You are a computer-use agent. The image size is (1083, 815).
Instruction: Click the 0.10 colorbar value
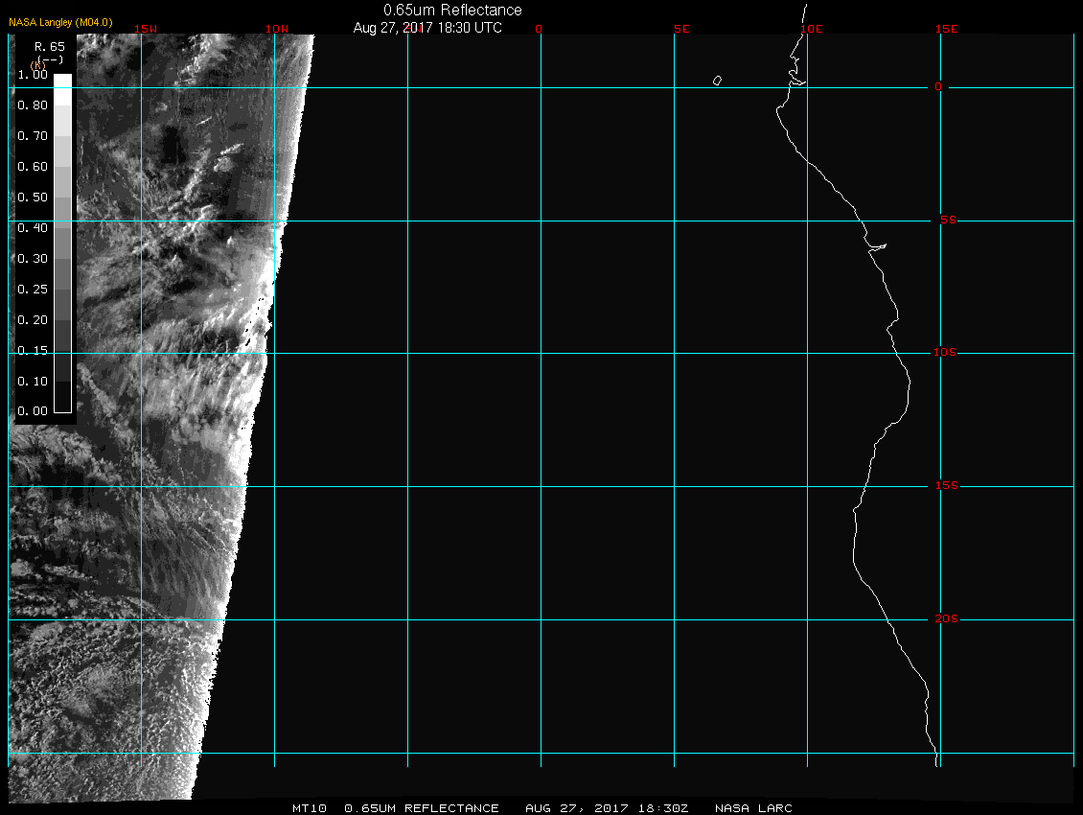coord(33,381)
